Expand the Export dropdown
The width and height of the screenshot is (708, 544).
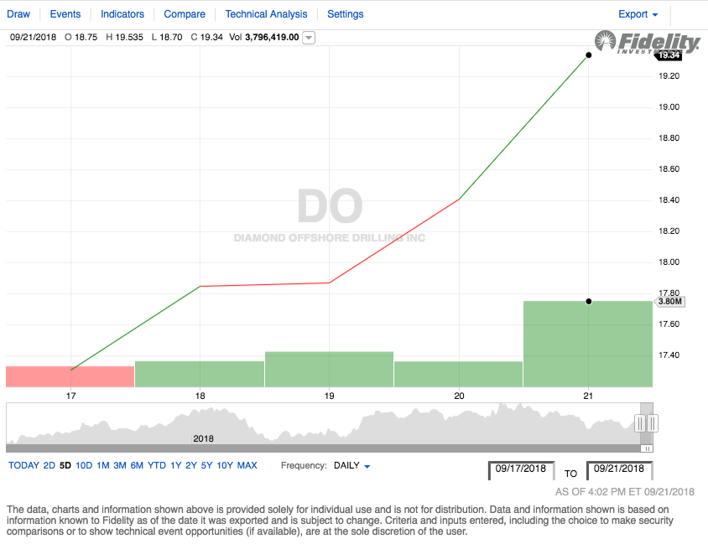click(638, 14)
